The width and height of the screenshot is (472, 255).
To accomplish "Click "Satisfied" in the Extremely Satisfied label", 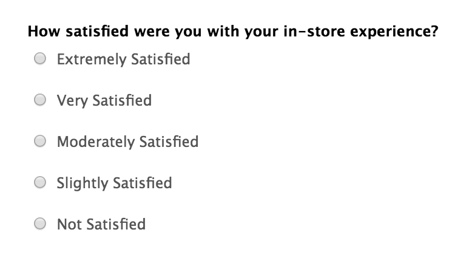I will [x=161, y=59].
